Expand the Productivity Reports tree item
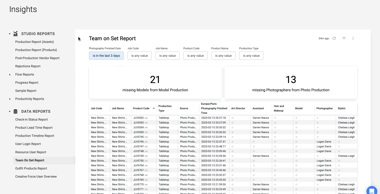This screenshot has width=380, height=194. pyautogui.click(x=10, y=99)
